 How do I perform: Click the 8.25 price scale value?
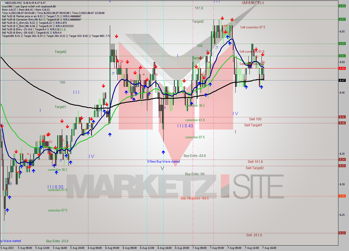pyautogui.click(x=342, y=215)
